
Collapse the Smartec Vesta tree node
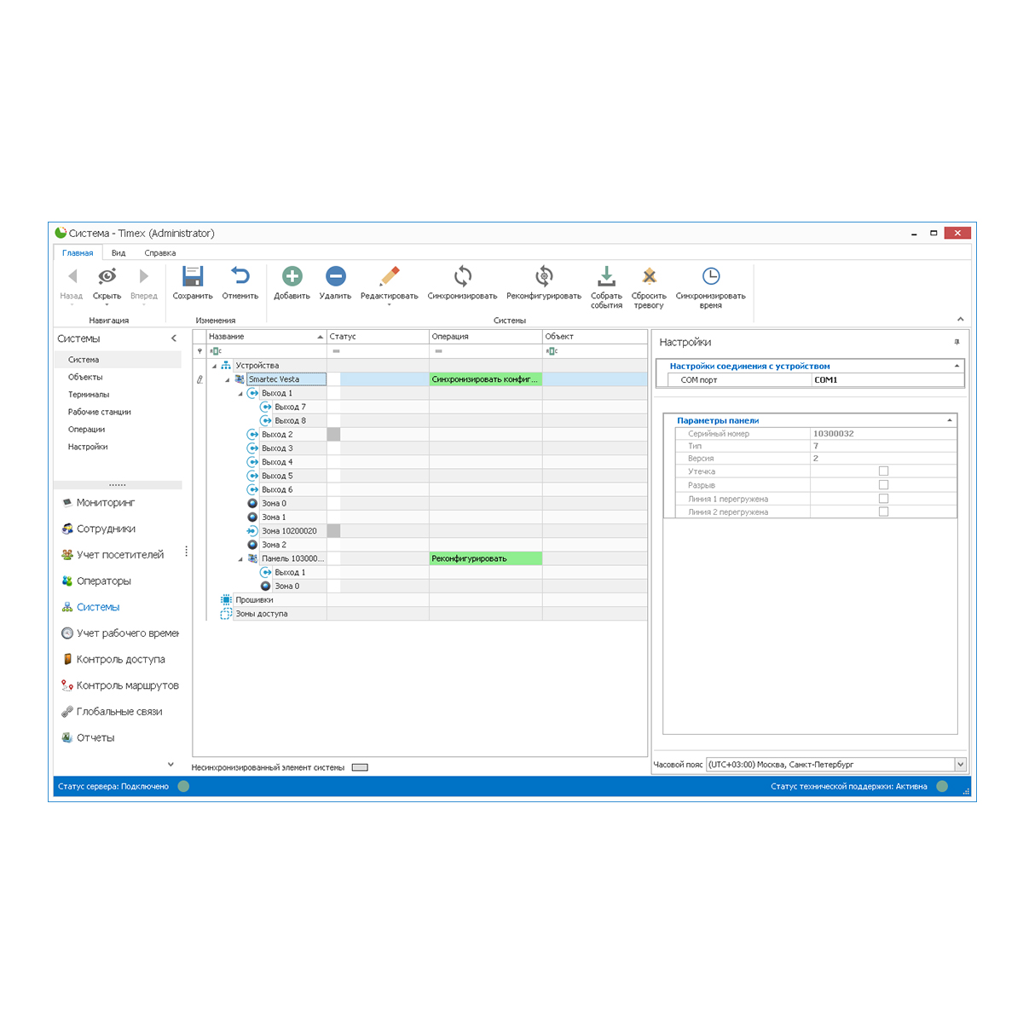(227, 379)
